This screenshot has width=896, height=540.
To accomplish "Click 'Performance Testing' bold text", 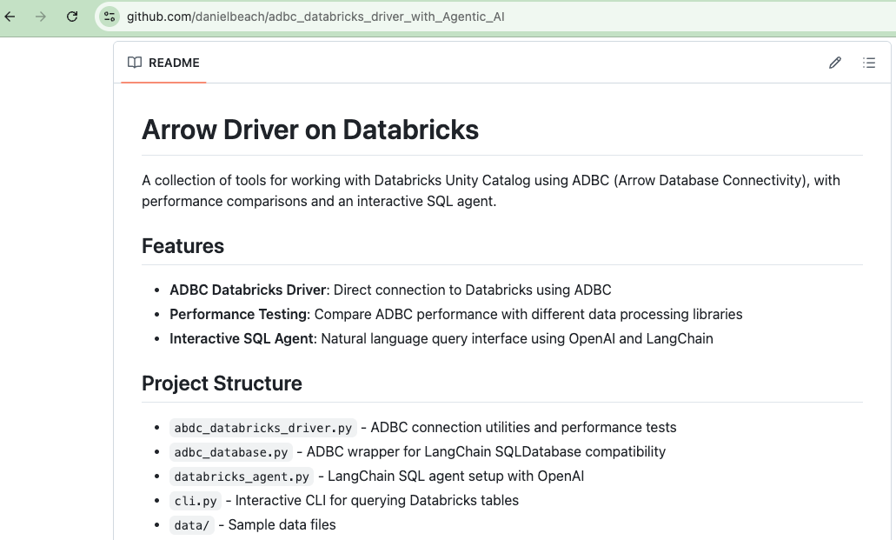I will [x=238, y=315].
